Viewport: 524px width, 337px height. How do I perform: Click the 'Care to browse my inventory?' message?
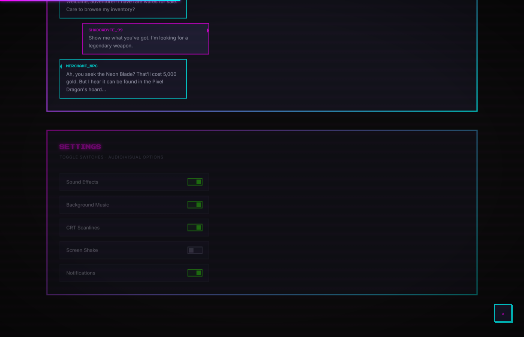coord(101,9)
